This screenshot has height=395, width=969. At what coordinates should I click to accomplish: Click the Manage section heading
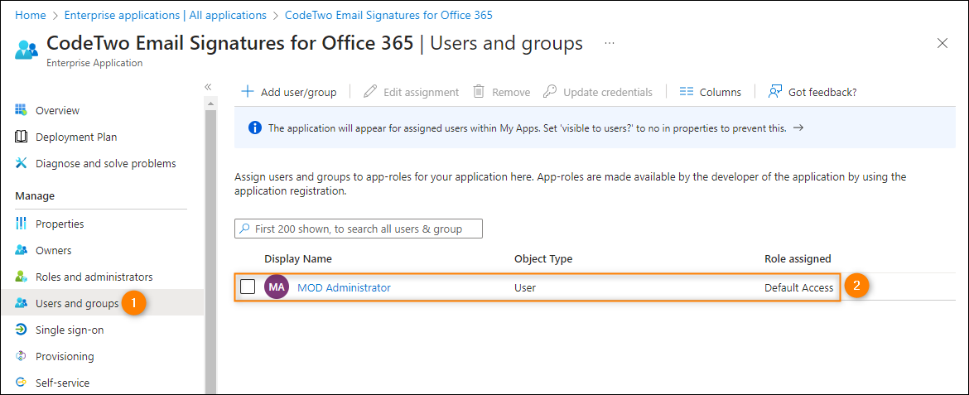35,196
